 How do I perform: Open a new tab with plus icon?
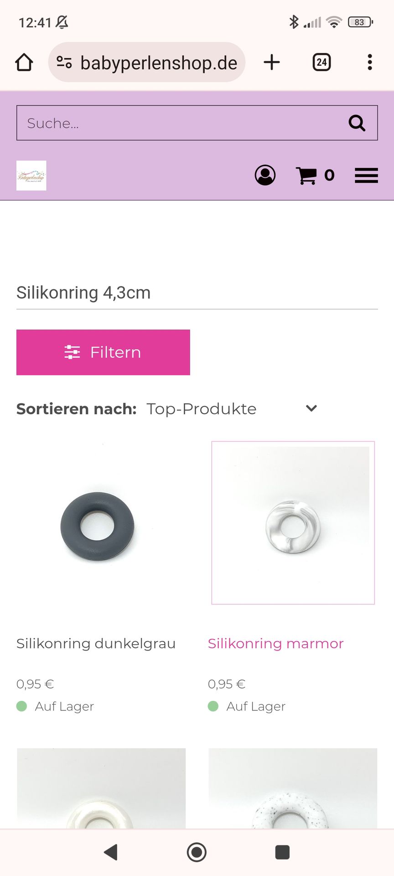(272, 62)
